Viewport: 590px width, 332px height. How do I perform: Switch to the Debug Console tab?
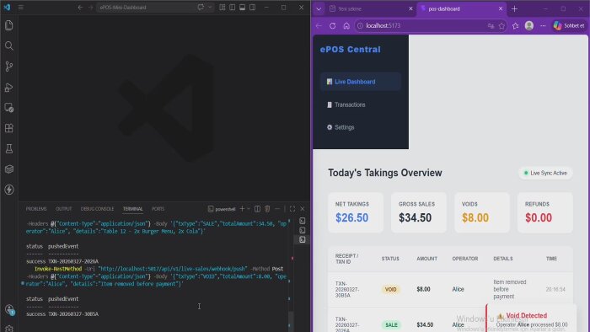point(97,209)
